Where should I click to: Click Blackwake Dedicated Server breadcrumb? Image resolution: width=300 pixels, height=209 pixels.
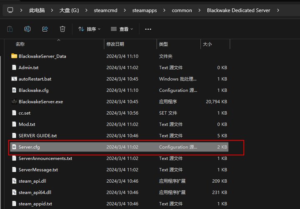click(x=239, y=10)
